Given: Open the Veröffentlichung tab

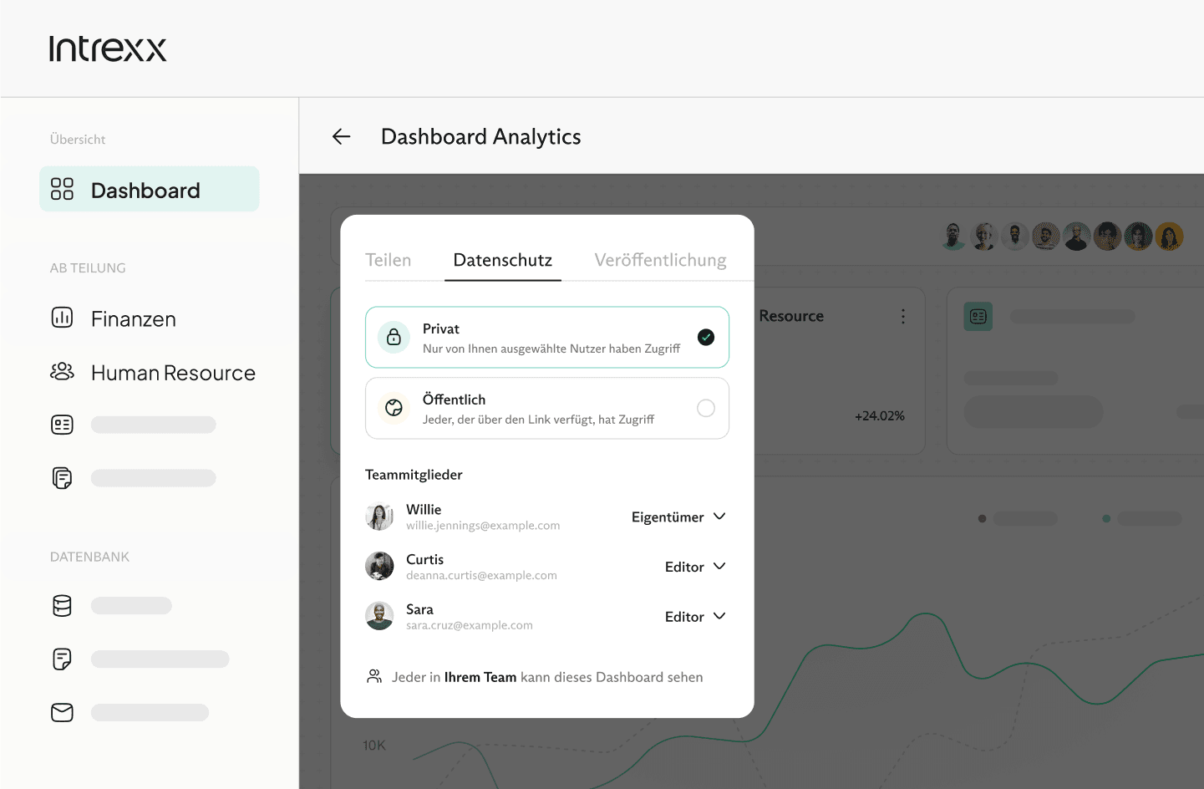Looking at the screenshot, I should point(660,260).
